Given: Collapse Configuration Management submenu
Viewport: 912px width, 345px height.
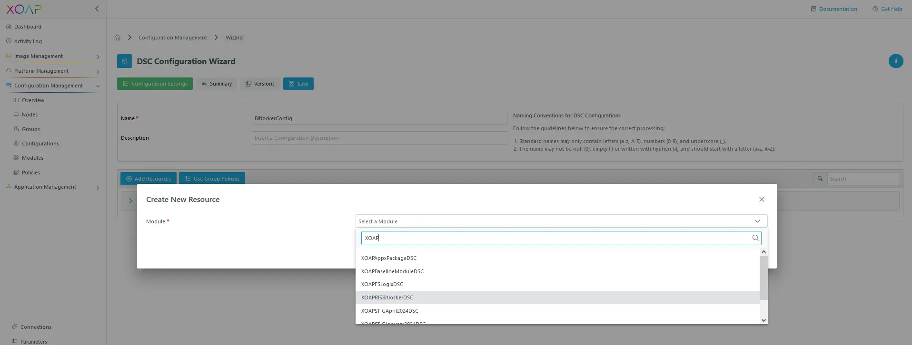Looking at the screenshot, I should (98, 86).
